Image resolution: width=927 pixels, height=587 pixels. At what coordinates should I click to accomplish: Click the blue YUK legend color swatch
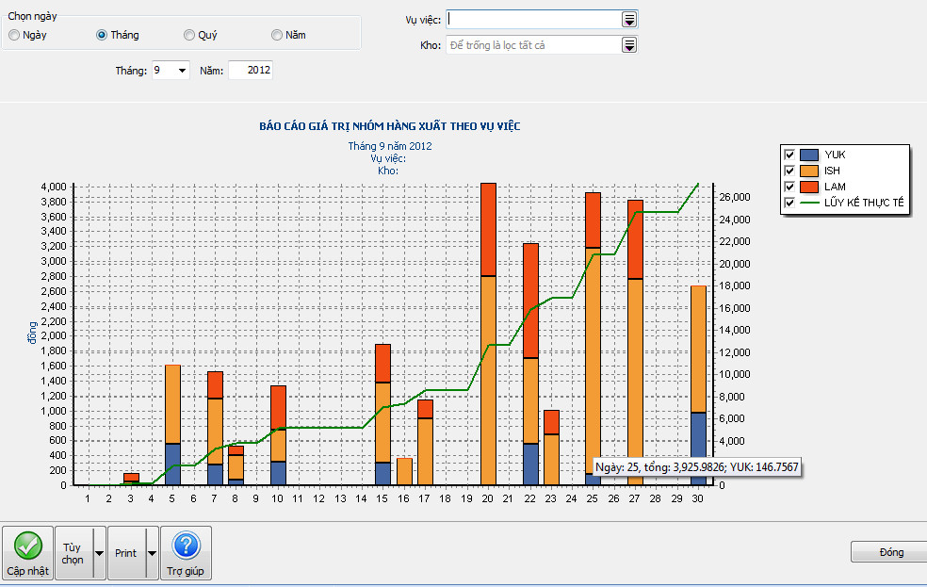click(809, 155)
